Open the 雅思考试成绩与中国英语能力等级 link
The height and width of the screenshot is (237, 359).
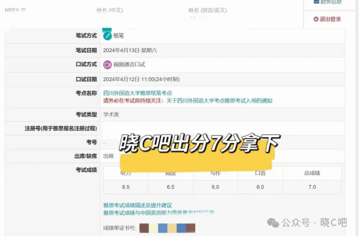click(x=158, y=213)
